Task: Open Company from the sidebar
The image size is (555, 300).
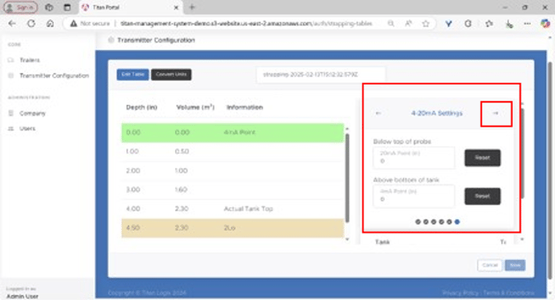Action: pos(32,113)
